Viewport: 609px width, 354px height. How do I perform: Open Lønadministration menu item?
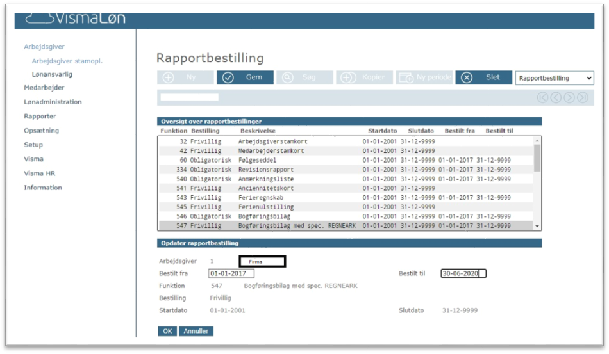53,102
